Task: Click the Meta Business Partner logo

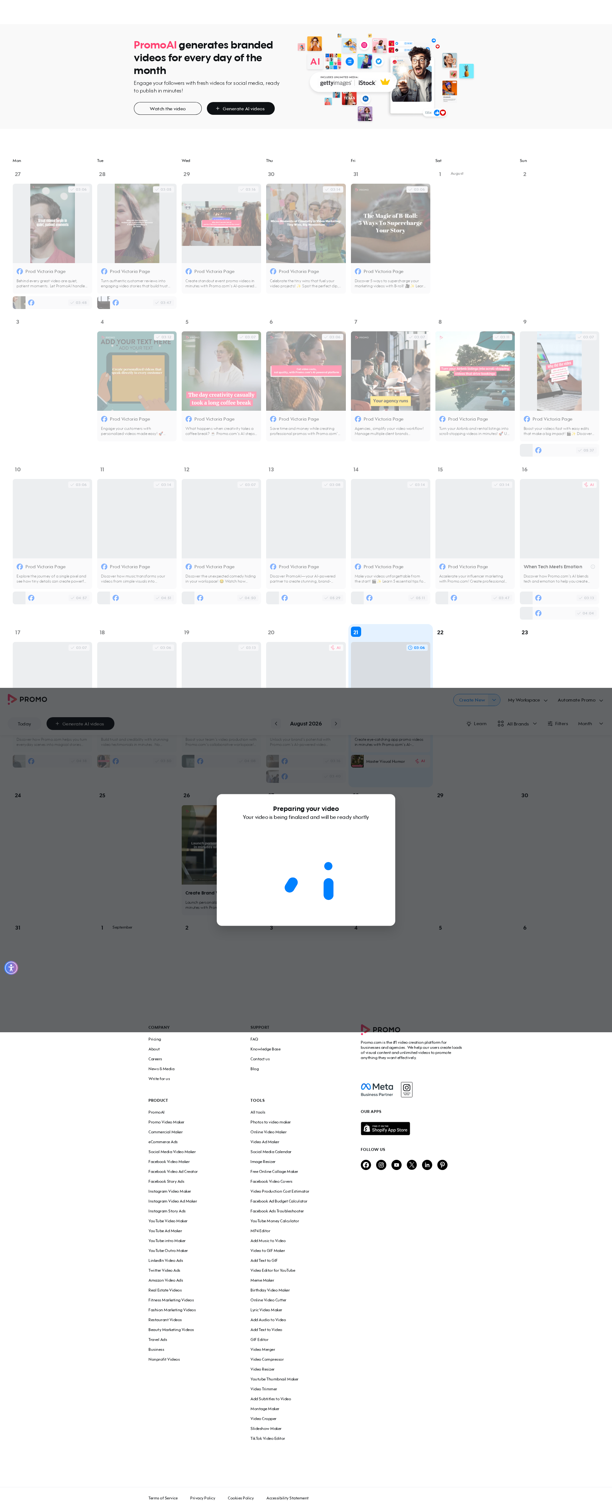Action: point(377,1089)
